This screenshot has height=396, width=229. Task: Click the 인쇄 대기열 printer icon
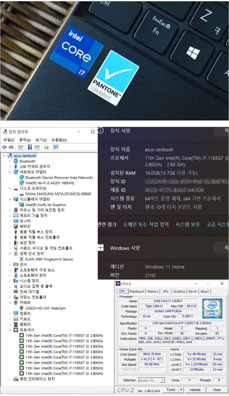pyautogui.click(x=16, y=292)
